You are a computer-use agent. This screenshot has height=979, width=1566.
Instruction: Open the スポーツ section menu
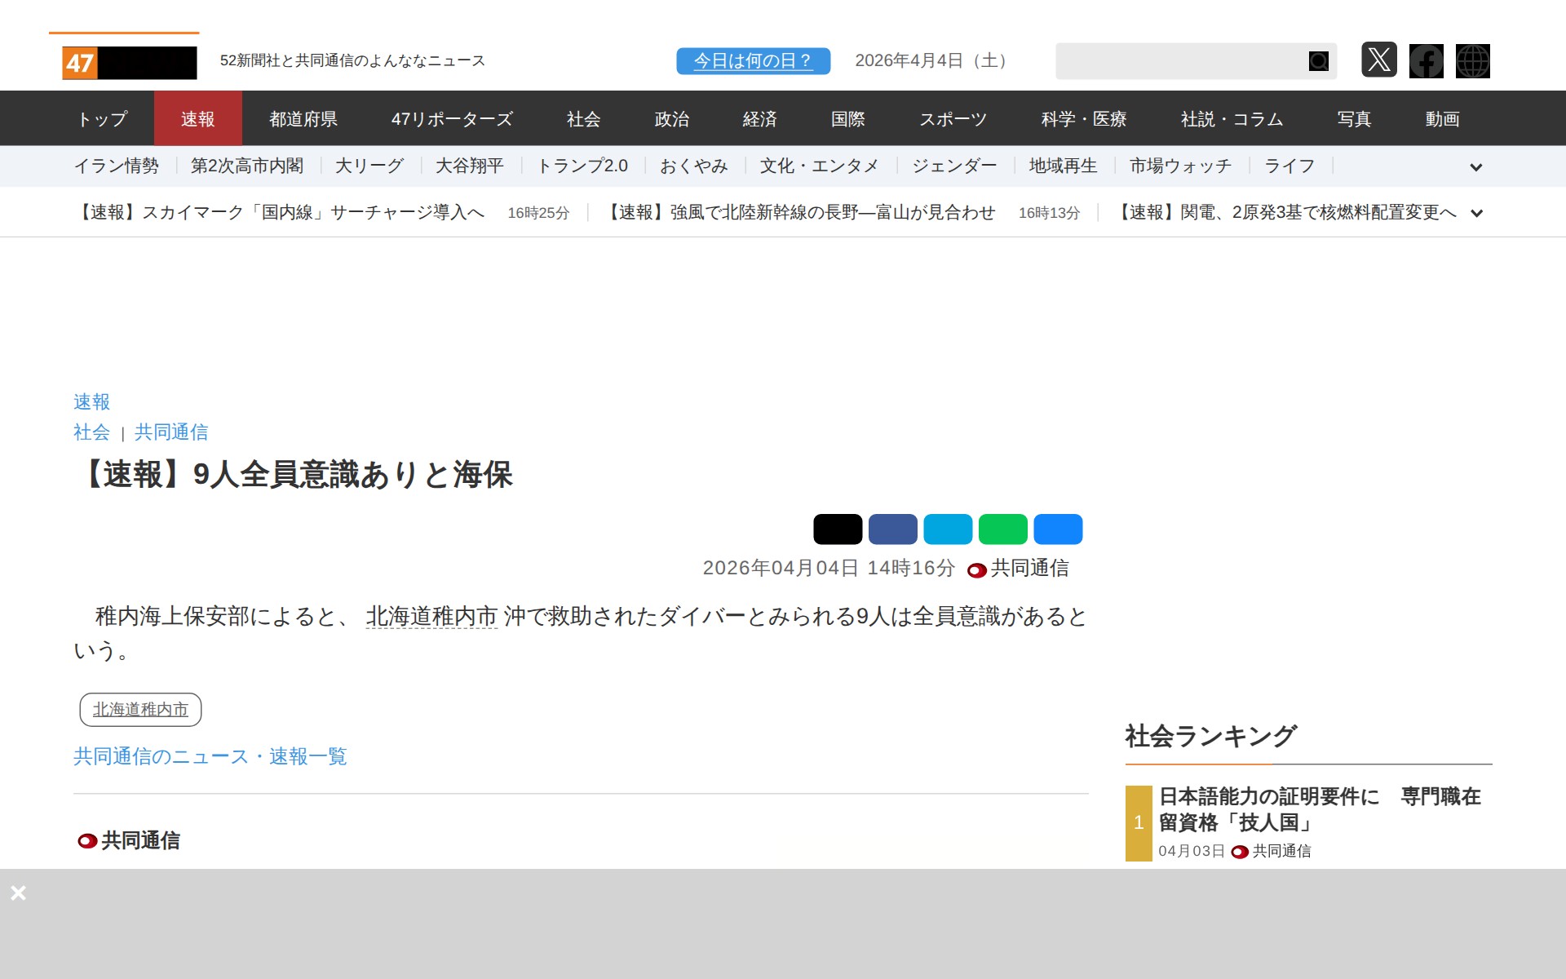point(953,118)
